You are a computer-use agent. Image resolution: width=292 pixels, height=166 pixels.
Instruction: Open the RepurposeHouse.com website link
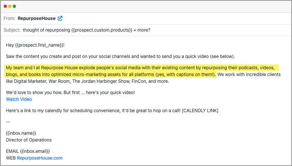coord(39,158)
